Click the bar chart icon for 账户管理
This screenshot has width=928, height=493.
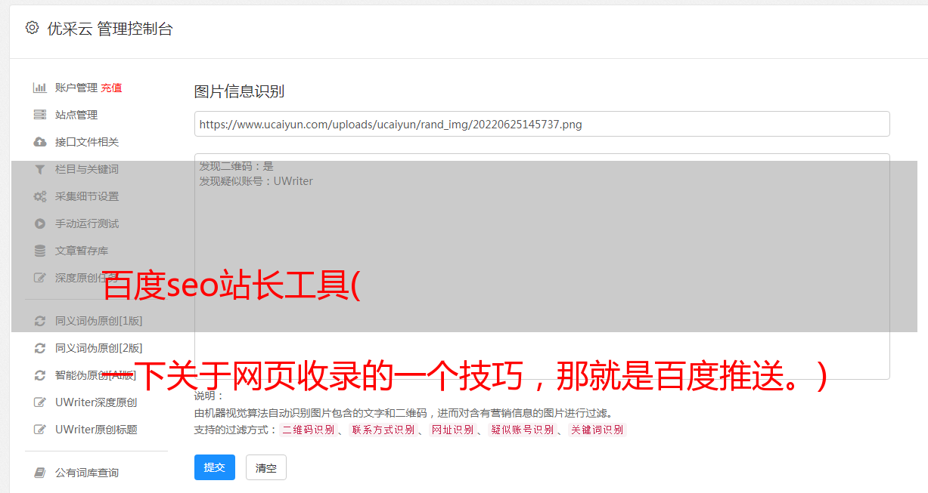[40, 88]
